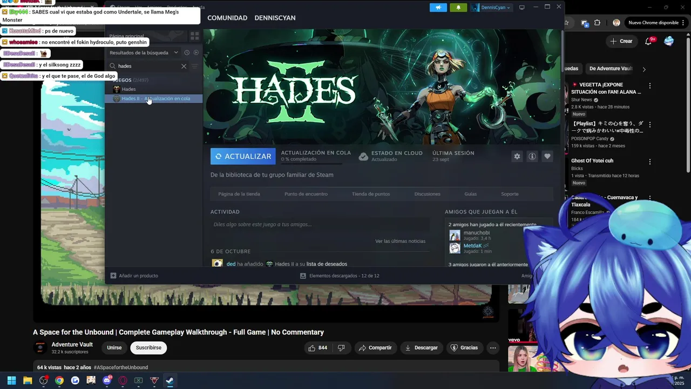The image size is (691, 389).
Task: Open Guías tab for Hades II
Action: (x=471, y=194)
